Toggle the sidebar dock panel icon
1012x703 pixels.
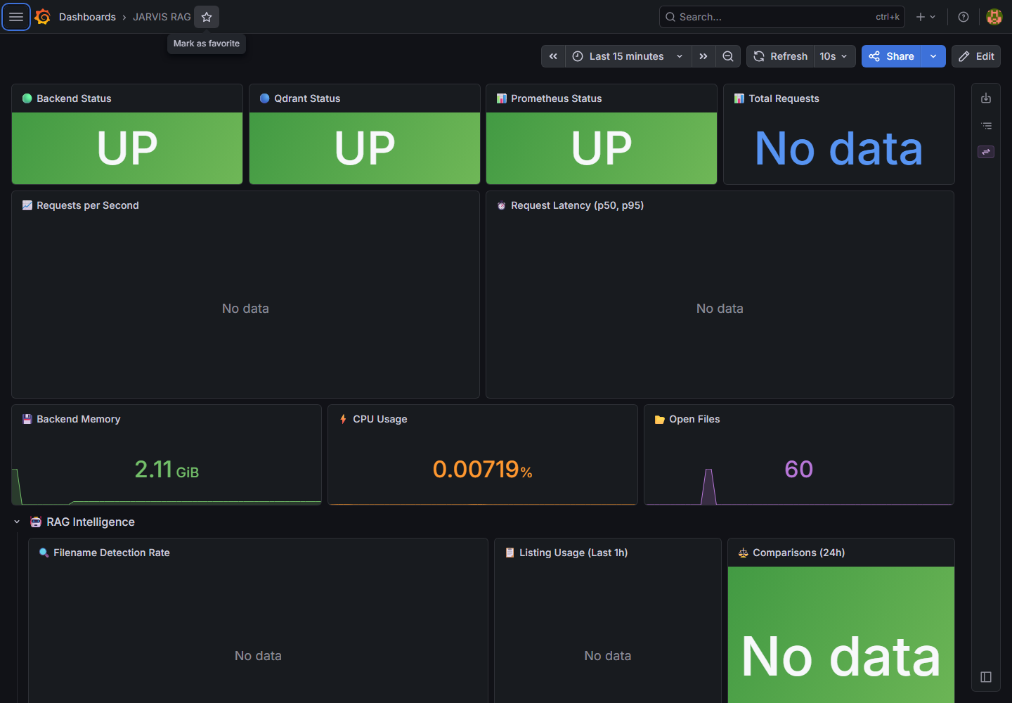[986, 677]
